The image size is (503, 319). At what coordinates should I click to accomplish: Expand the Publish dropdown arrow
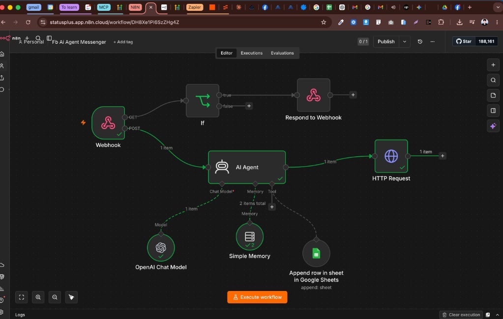[405, 42]
